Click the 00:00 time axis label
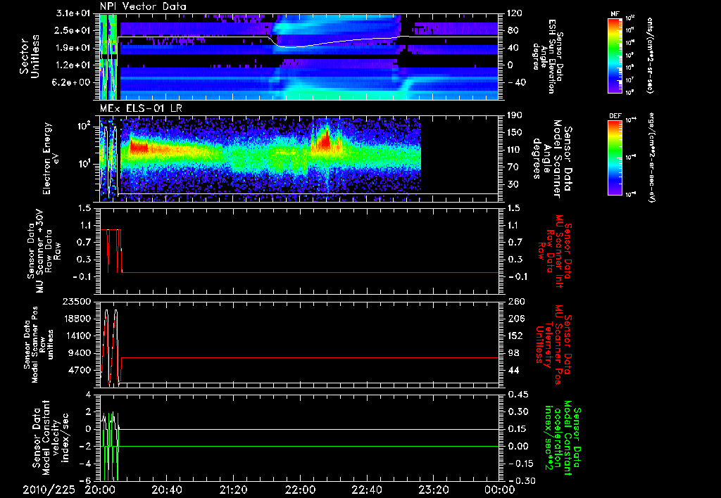721x498 pixels. pyautogui.click(x=500, y=490)
